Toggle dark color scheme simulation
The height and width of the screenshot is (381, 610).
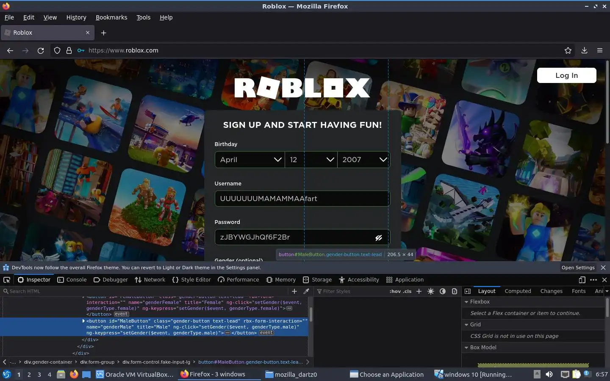443,291
